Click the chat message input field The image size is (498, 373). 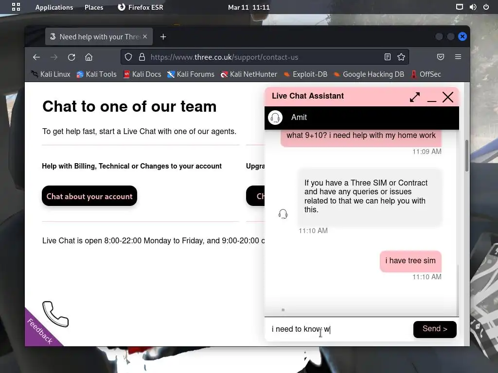[x=338, y=329]
